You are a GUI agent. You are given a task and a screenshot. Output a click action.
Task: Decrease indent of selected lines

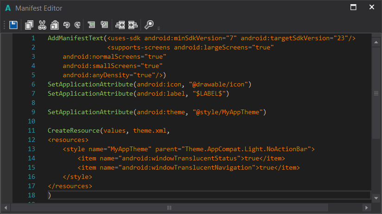coord(120,25)
